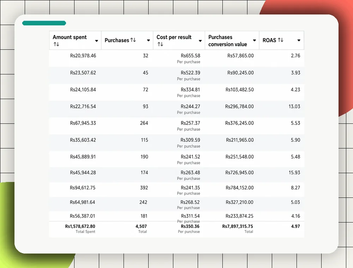Click cost per result Rs334.81

(191, 90)
